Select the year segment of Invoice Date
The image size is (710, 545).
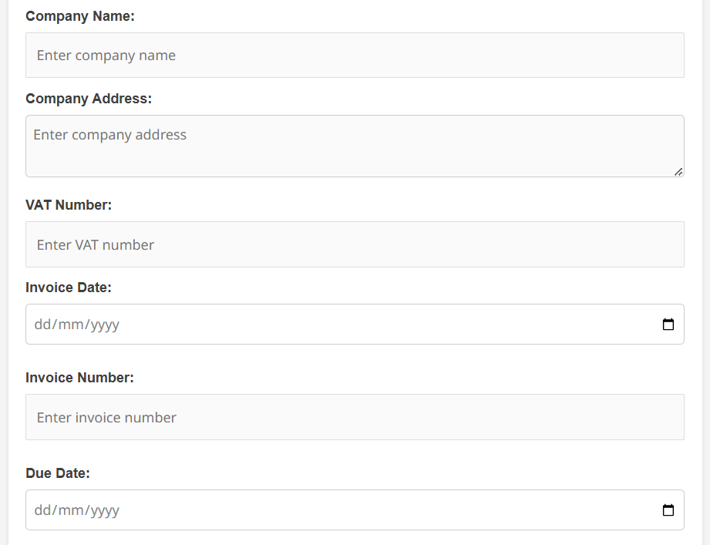[x=105, y=325]
